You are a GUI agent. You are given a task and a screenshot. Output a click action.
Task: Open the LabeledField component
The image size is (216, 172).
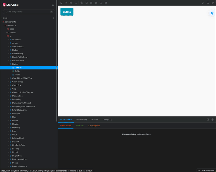[18, 138]
